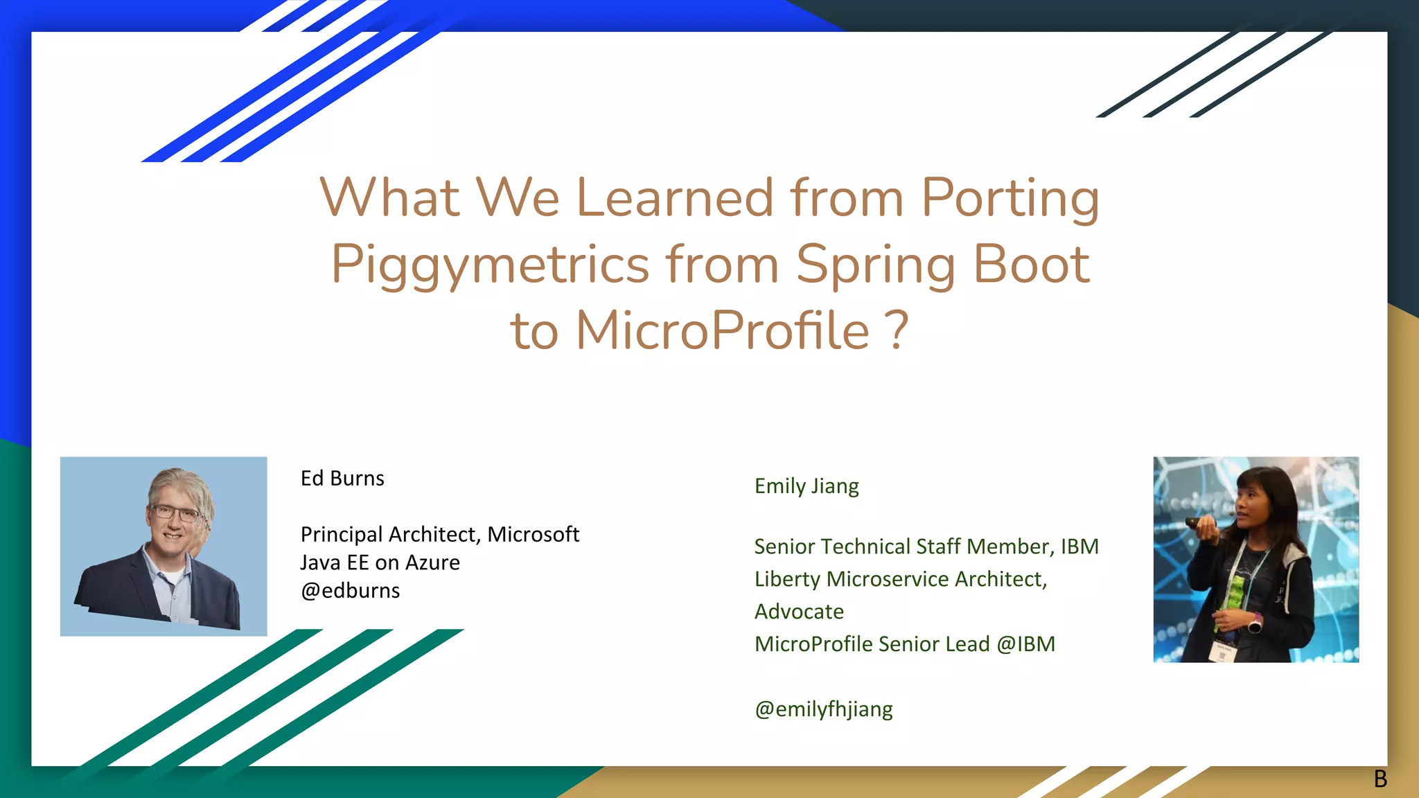Click Emily Jiang's speaker photo

pos(1255,559)
